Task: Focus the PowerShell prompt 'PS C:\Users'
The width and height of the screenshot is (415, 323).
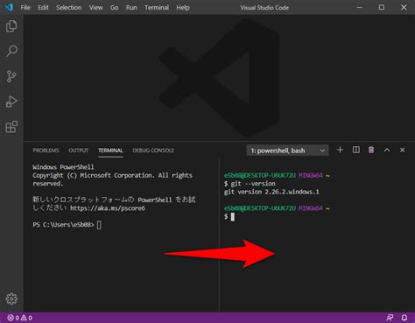Action: (63, 225)
